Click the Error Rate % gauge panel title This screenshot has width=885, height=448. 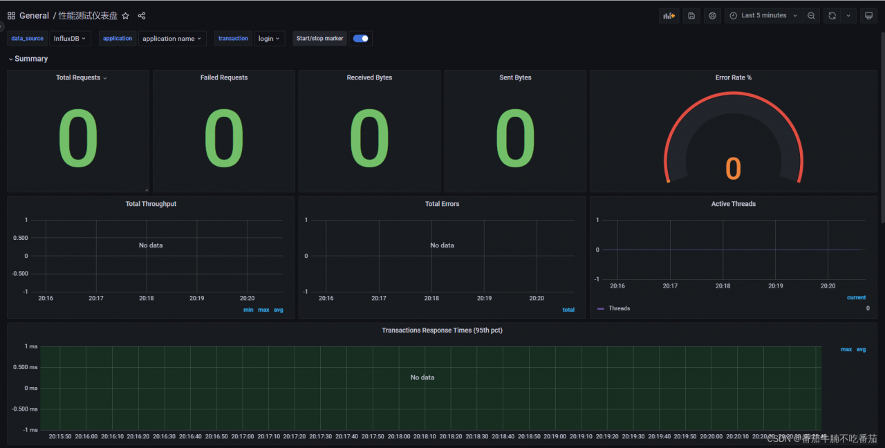(733, 77)
